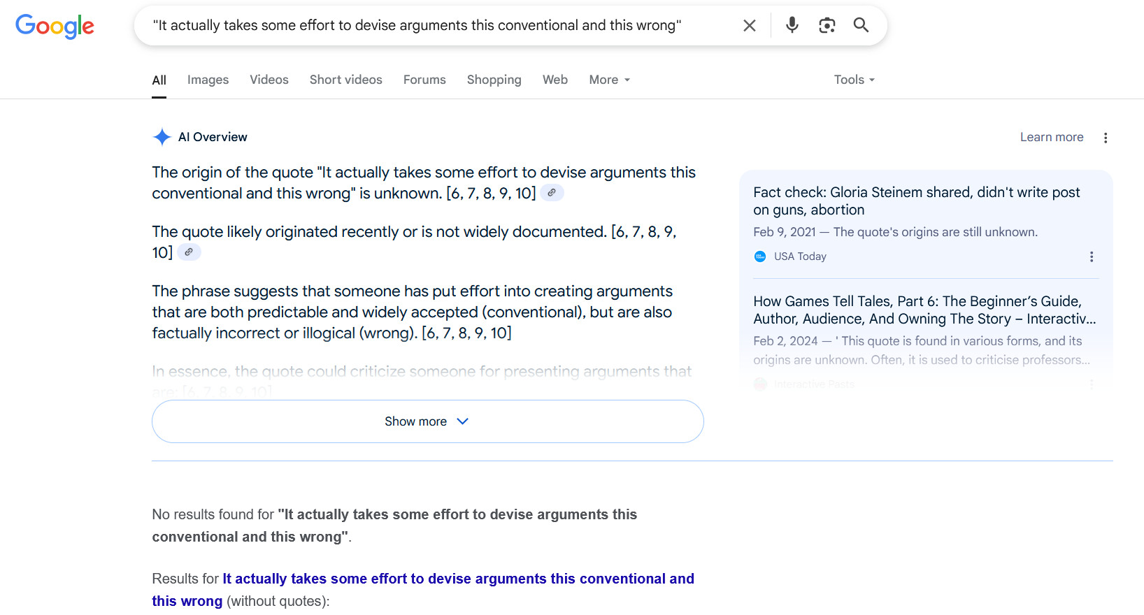Expand the More search filters dropdown
Screen dimensions: 1144x615
click(610, 80)
